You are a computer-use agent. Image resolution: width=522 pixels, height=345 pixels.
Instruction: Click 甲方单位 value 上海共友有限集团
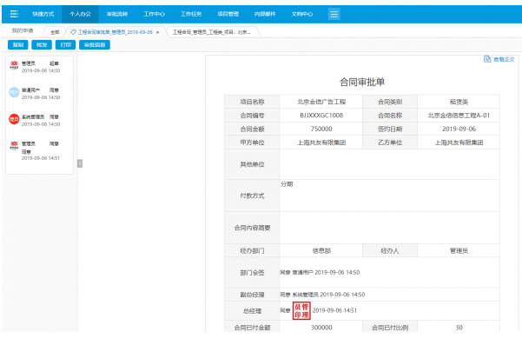coord(321,143)
